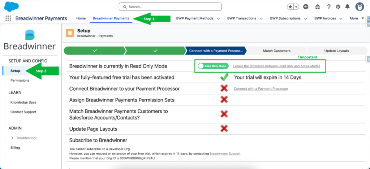Image resolution: width=370 pixels, height=169 pixels.
Task: Open the BWP Subscriptions dropdown chevron
Action: (305, 19)
